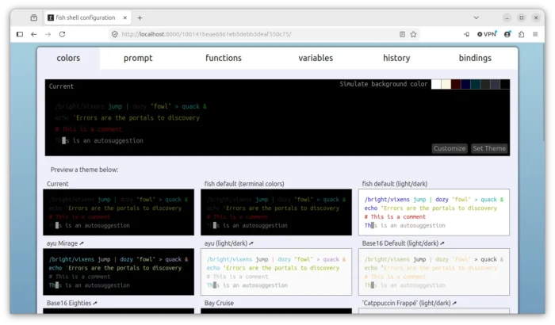Switch to the prompt tab
Viewport: 555px width, 325px height.
click(138, 58)
